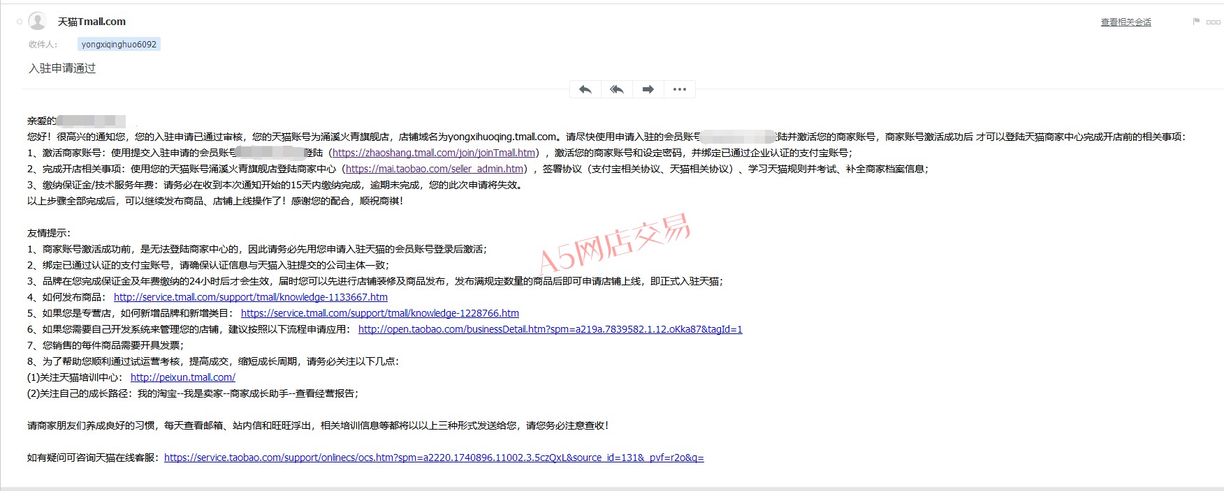Open the open.taobao.com businessDetail link

(551, 329)
